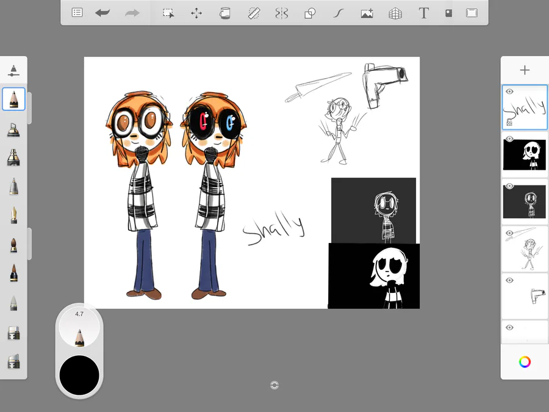Tap the 4.7 brush size puck
This screenshot has height=412, width=549.
click(79, 328)
